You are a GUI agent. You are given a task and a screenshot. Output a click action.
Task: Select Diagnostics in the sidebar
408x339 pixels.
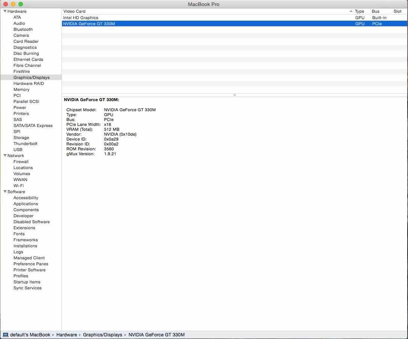pos(25,47)
